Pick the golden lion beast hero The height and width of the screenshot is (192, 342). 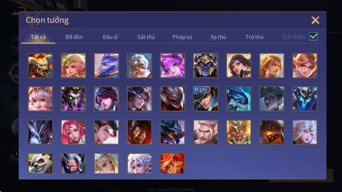[x=40, y=66]
